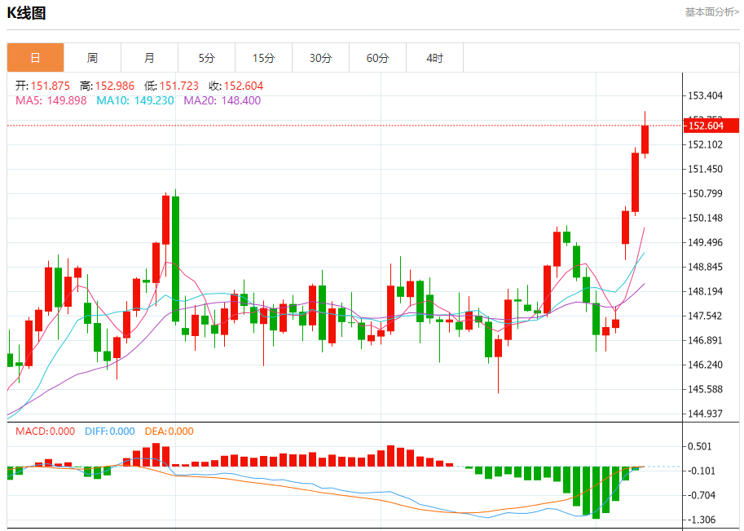Click the 150.148 price axis label
This screenshot has height=531, width=744.
[x=706, y=218]
